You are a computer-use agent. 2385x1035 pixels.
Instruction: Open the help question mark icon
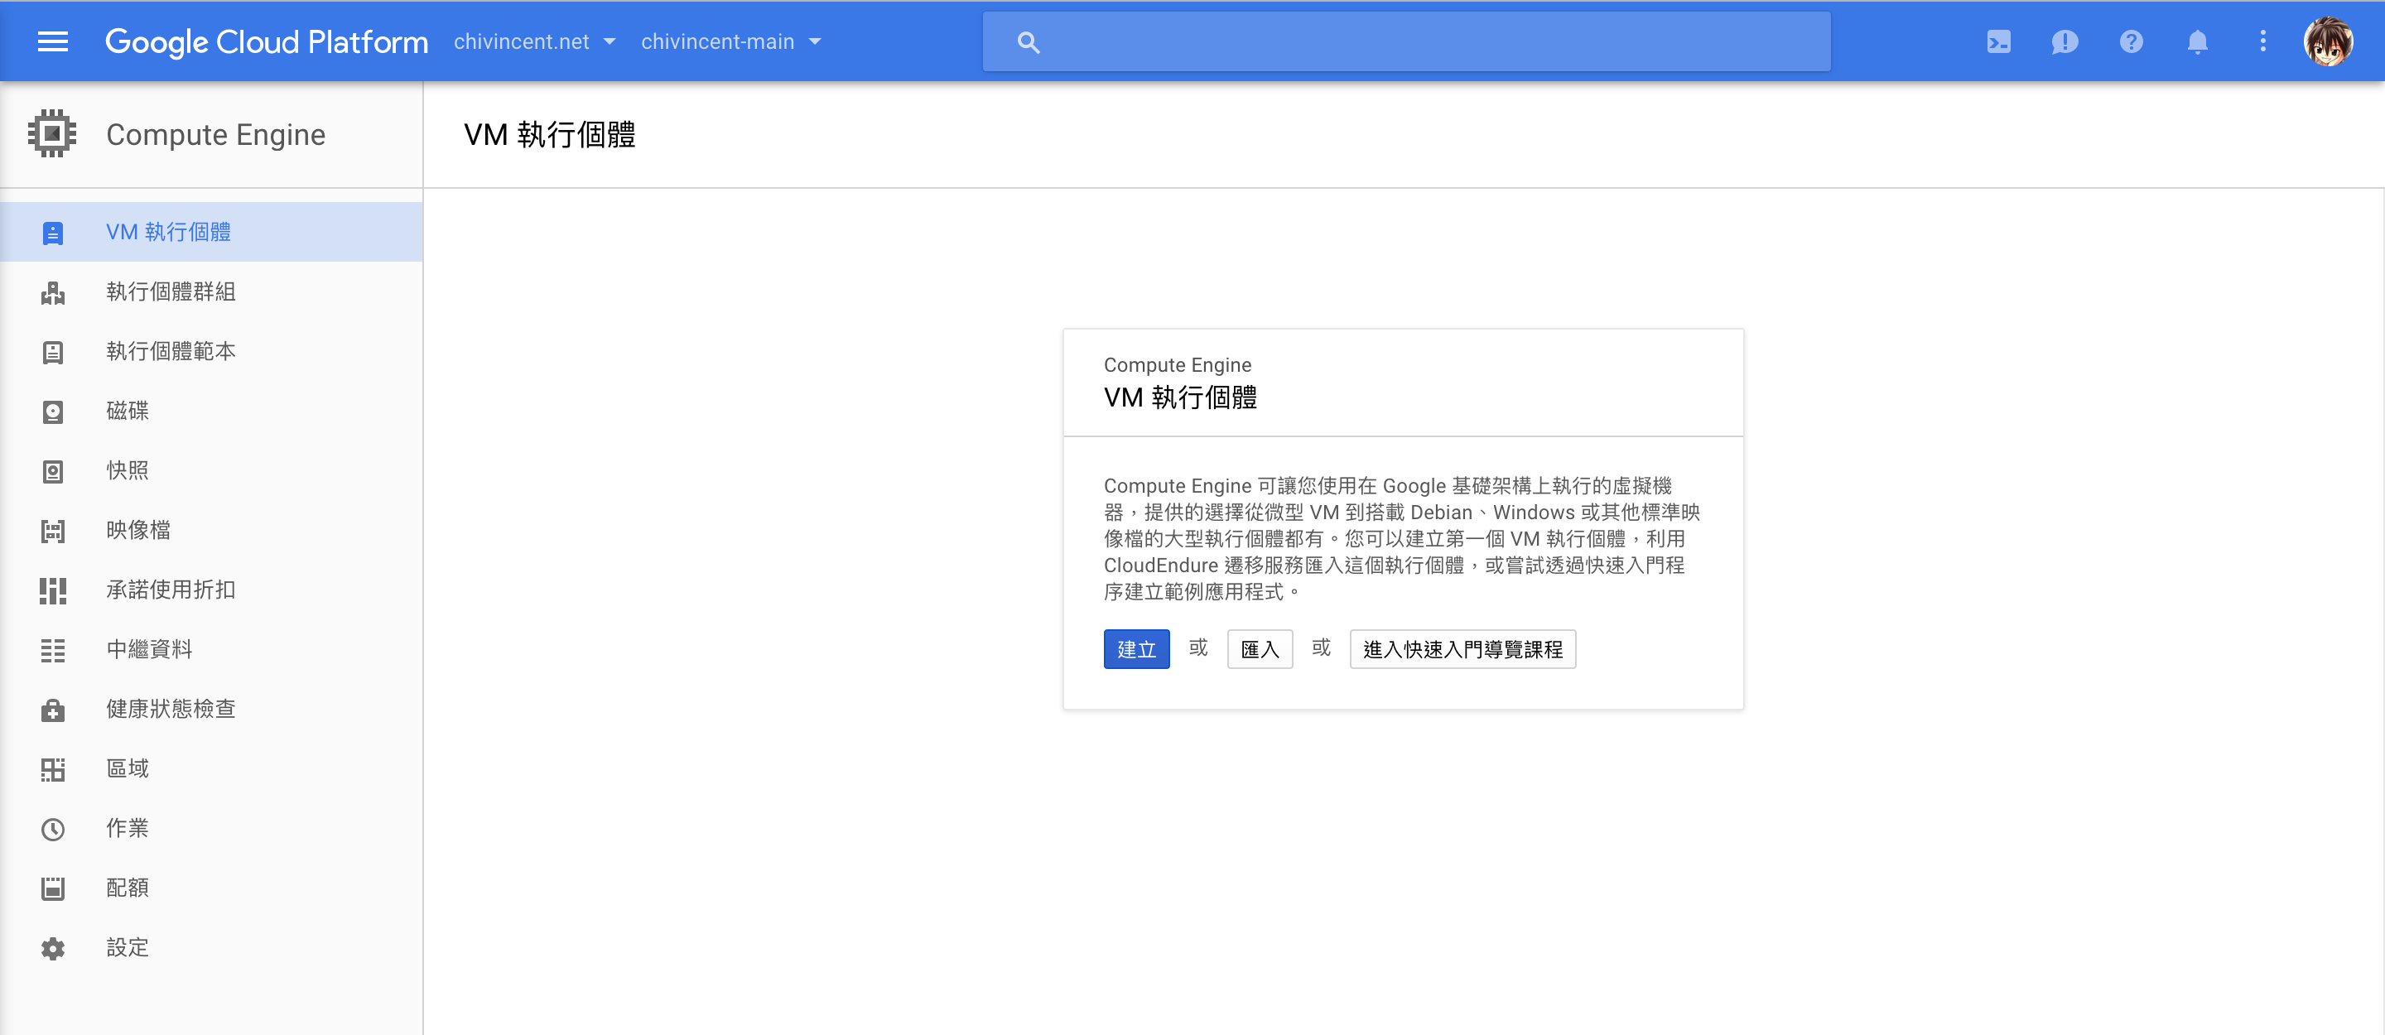[2131, 41]
